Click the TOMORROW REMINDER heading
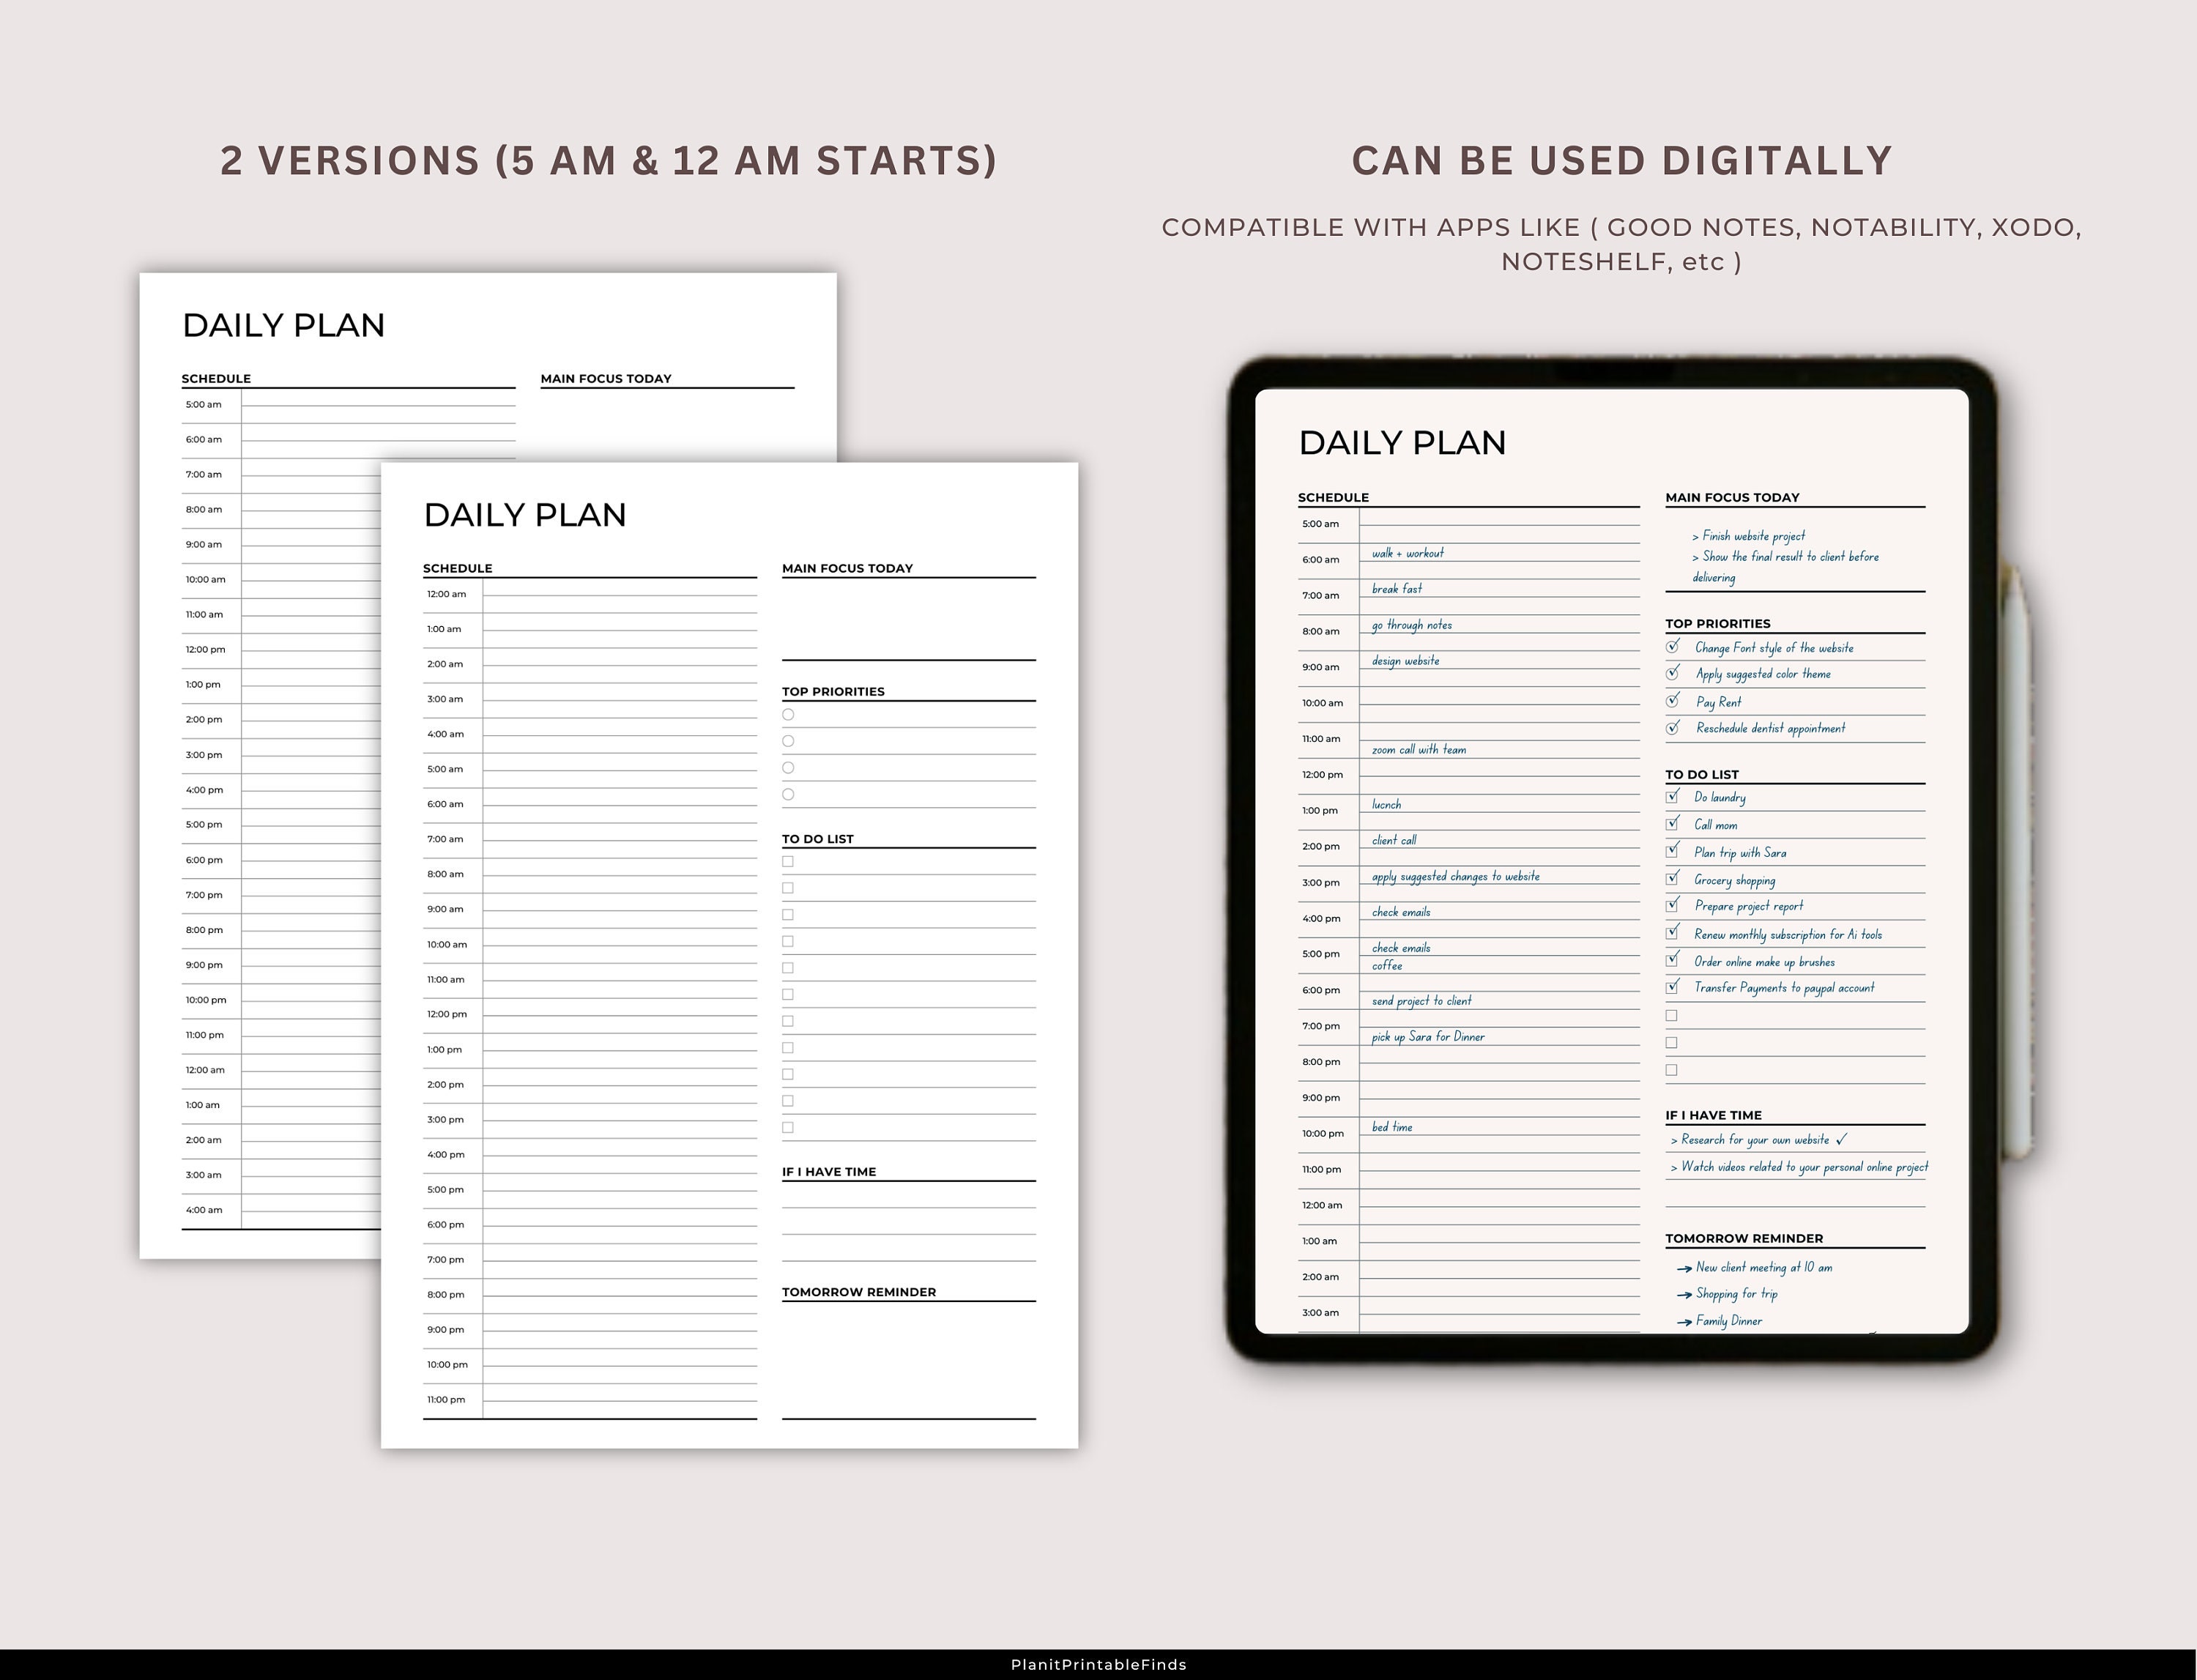This screenshot has width=2197, height=1680. tap(1745, 1238)
